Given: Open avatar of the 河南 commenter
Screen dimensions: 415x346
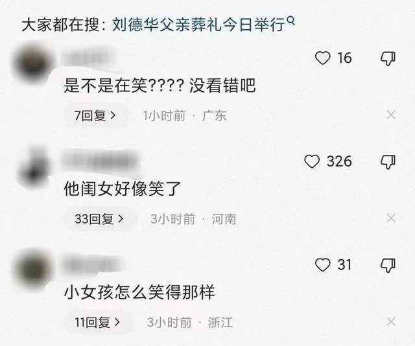Looking at the screenshot, I should coord(34,168).
